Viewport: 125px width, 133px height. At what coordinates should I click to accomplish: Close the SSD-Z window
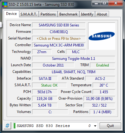tap(116, 3)
